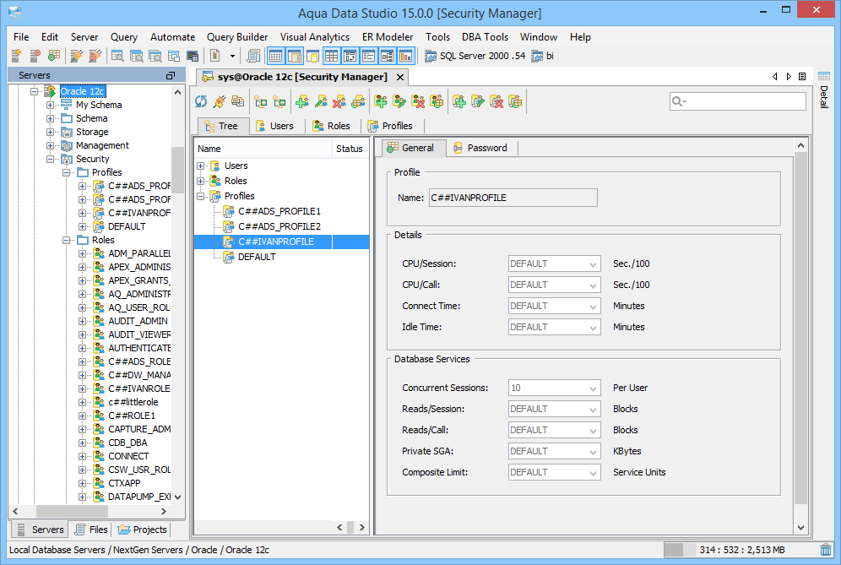Viewport: 841px width, 565px height.
Task: Open the script document icon in main toolbar
Action: tap(253, 55)
